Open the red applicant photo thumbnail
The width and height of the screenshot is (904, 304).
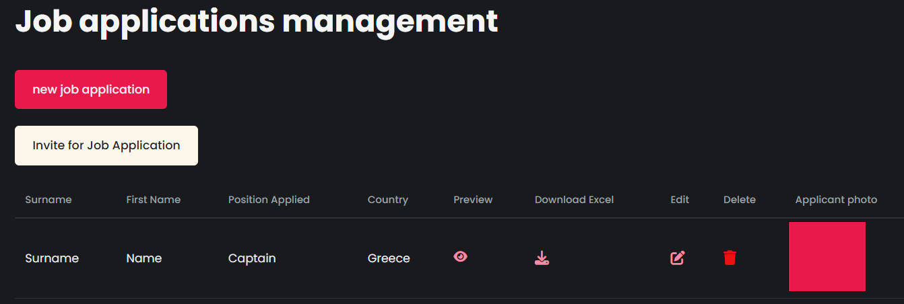(x=827, y=256)
